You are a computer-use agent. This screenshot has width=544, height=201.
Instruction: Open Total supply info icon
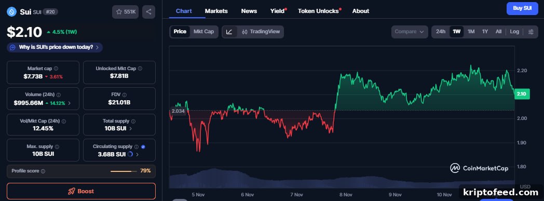133,121
